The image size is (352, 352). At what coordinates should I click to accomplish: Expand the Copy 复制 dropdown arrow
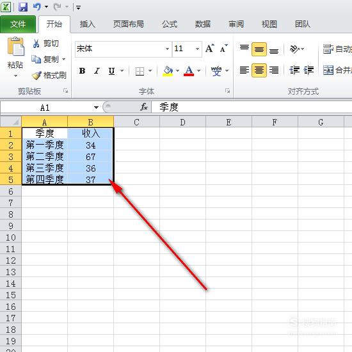pyautogui.click(x=64, y=60)
